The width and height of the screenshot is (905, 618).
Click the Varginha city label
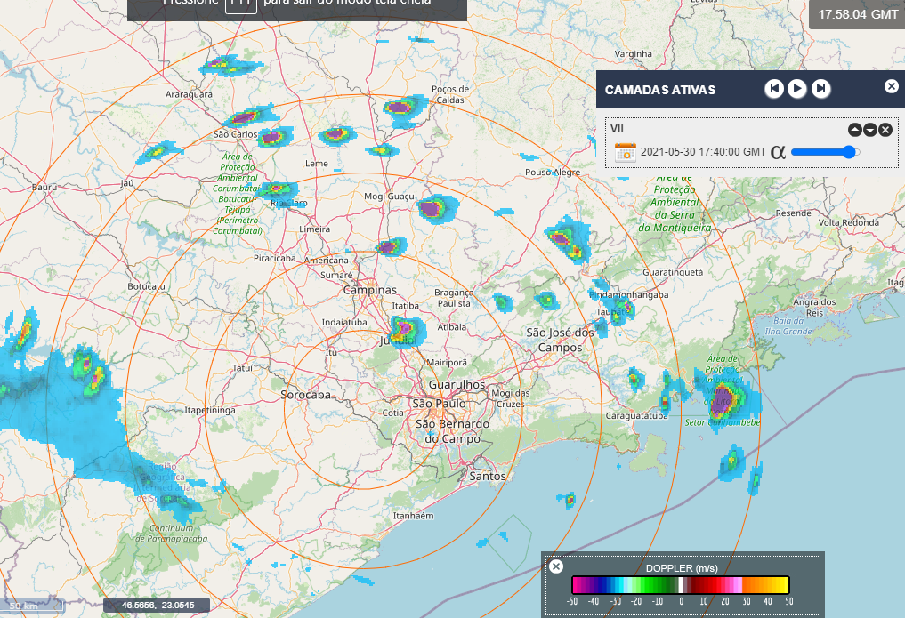634,54
